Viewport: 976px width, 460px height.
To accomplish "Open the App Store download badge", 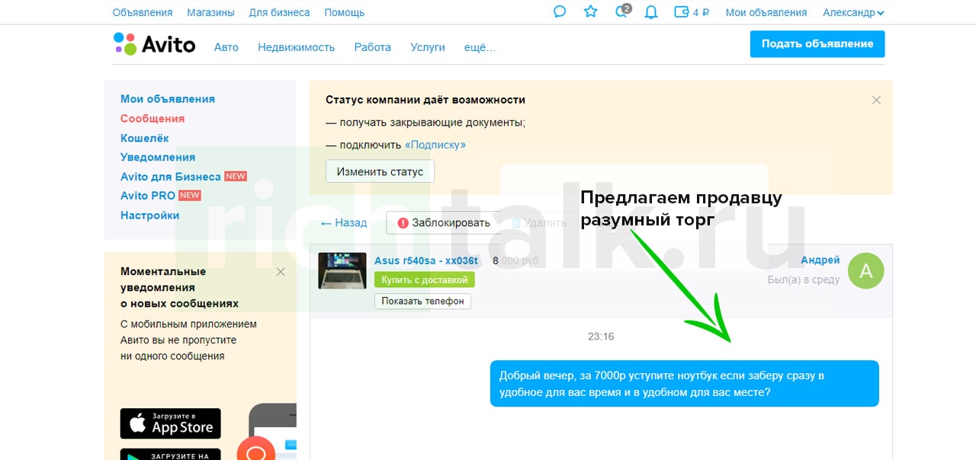I will [x=171, y=423].
